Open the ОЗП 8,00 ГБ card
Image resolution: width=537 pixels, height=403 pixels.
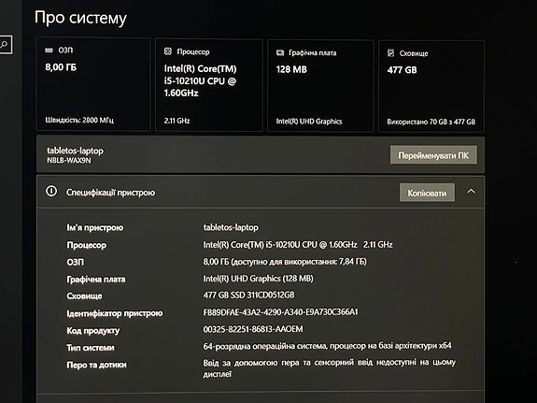pyautogui.click(x=93, y=84)
